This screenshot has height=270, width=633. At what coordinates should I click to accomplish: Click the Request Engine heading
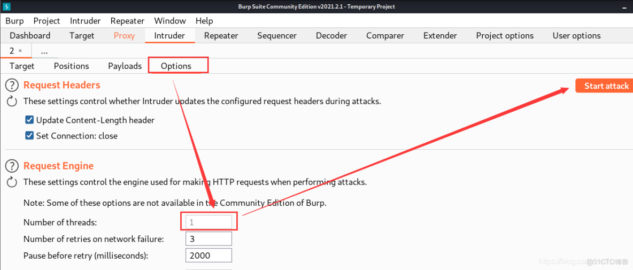point(58,166)
